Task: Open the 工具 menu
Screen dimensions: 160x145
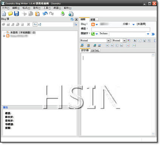Action: tap(47, 8)
